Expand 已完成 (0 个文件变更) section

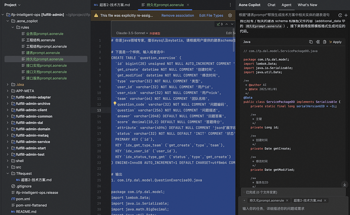(293, 192)
